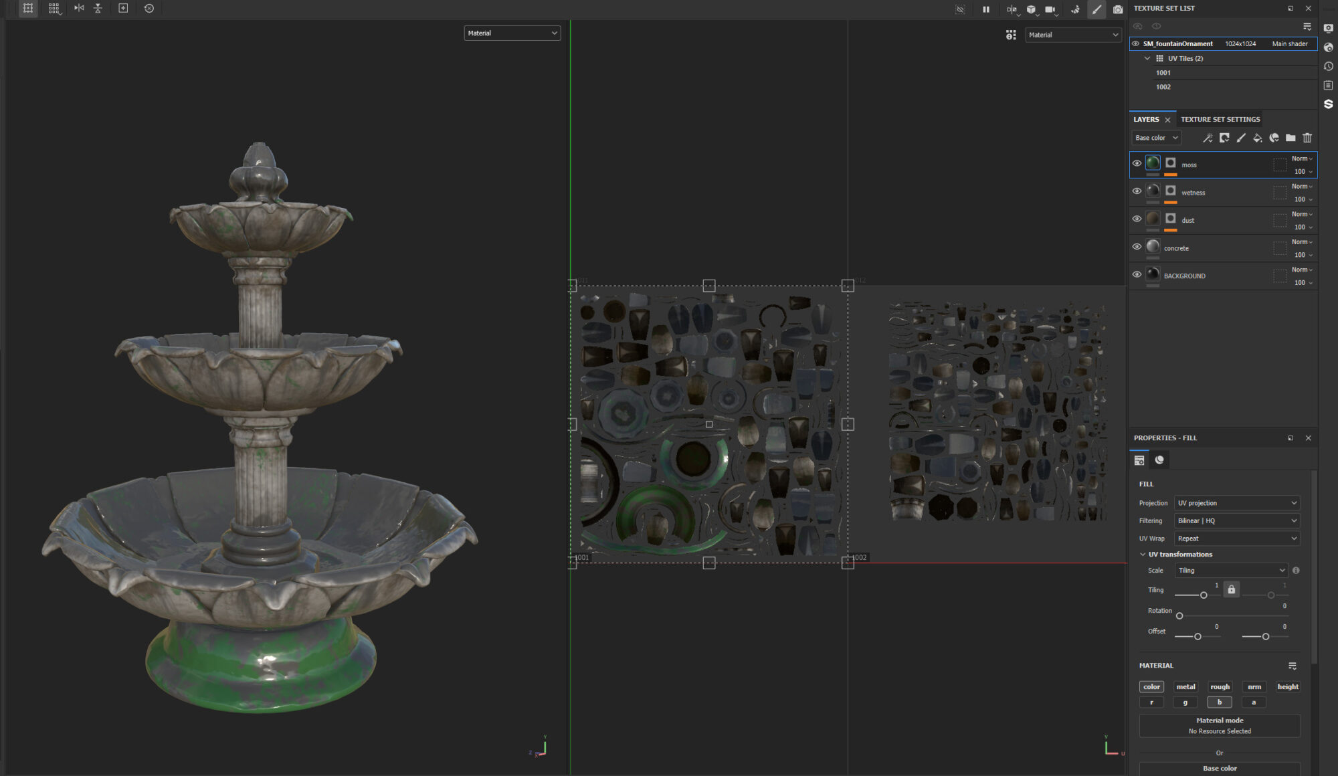Take a screenshot with the camera icon
The image size is (1338, 776).
(x=1118, y=9)
